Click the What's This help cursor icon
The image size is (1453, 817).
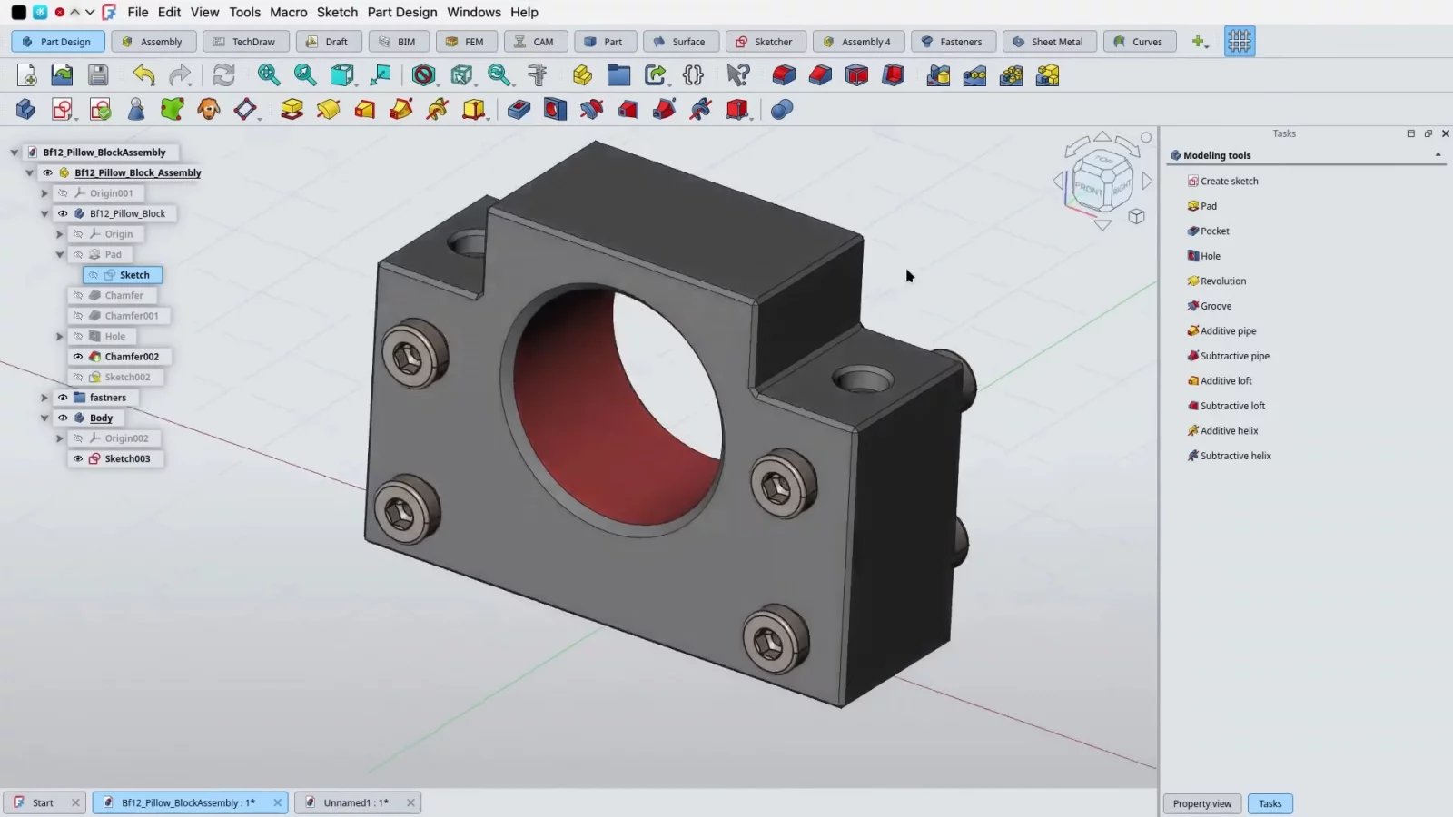pos(738,75)
